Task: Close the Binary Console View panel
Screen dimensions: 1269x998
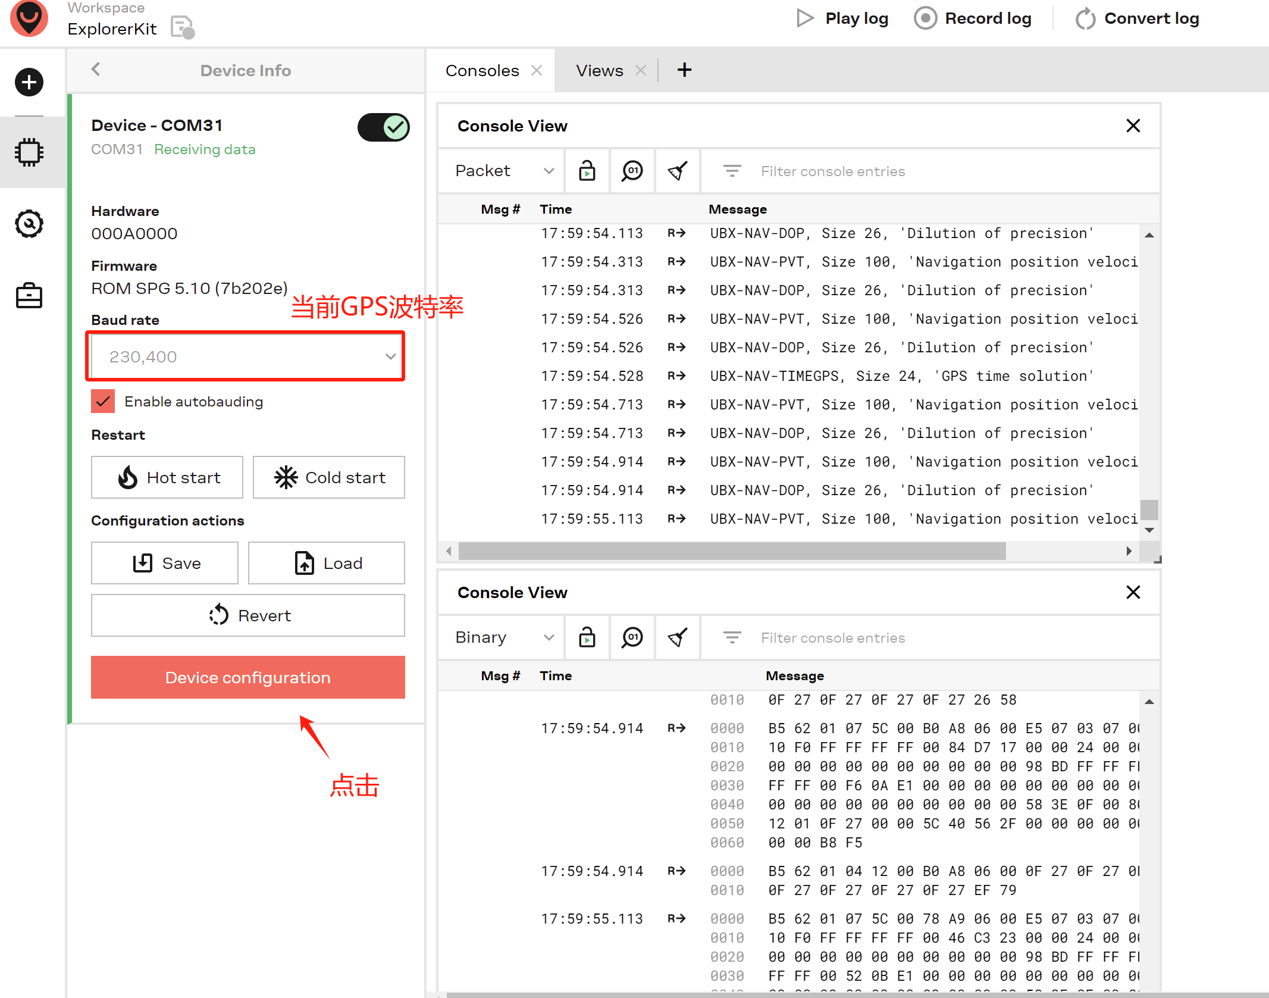Action: pyautogui.click(x=1133, y=592)
